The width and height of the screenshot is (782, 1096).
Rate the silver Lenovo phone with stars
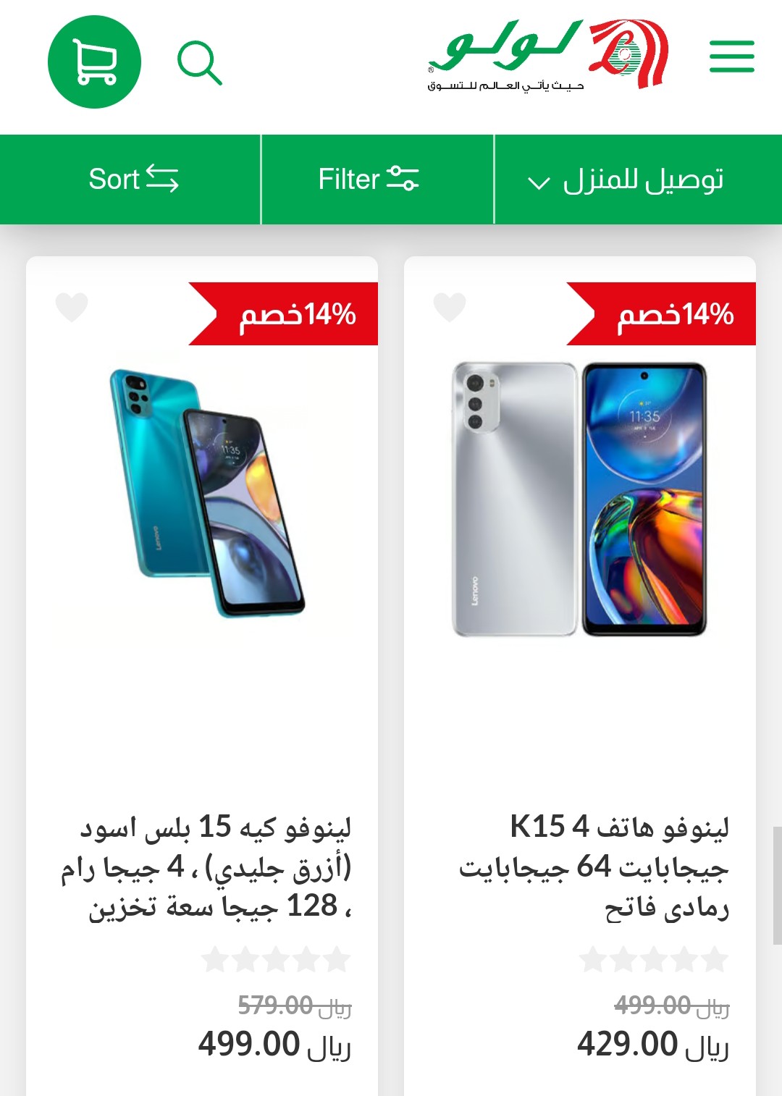click(654, 960)
